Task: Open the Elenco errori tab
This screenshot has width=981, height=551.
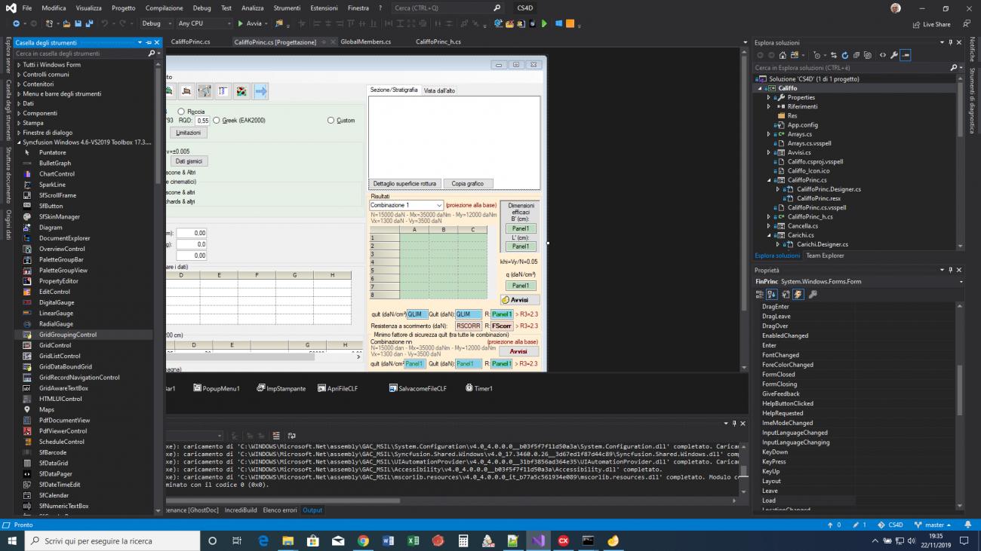Action: pyautogui.click(x=279, y=510)
